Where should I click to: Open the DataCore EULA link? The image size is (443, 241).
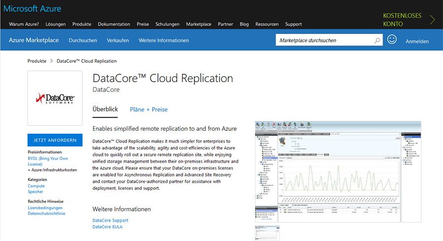(x=107, y=227)
